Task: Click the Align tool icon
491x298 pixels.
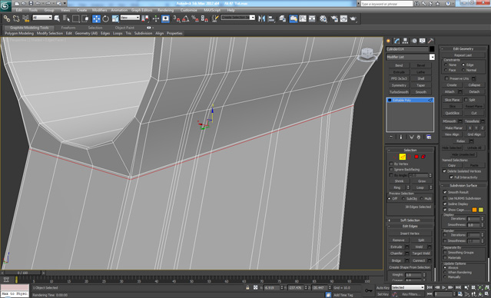Action: [x=271, y=18]
